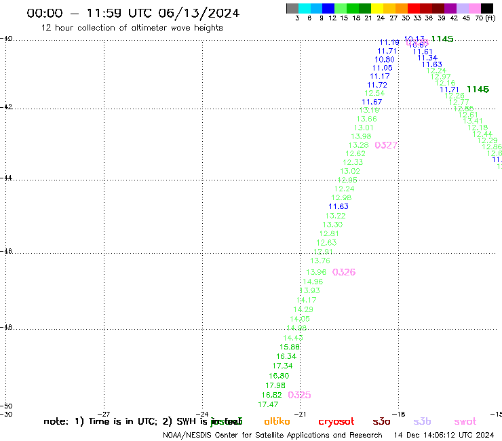Click the blue wave height value '11.19'
Screen dimensions: 502x441
pyautogui.click(x=389, y=42)
